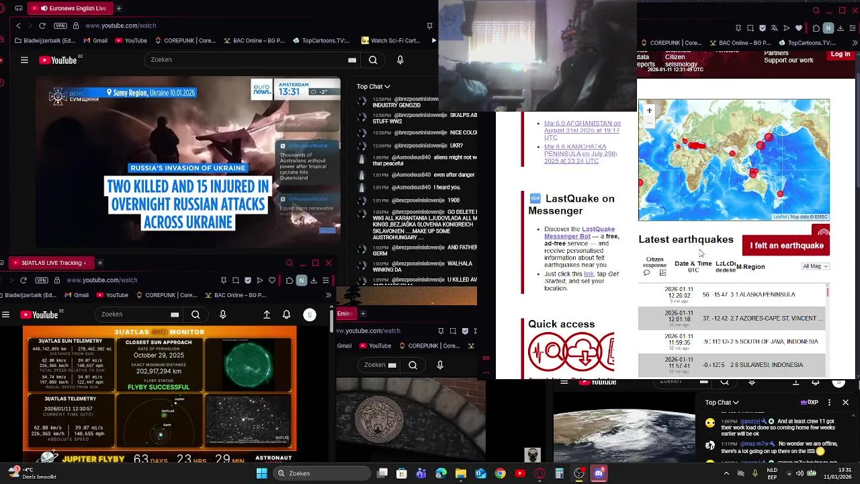Open more options in bottom-right chat header
Screen dimensions: 860x484
tap(829, 402)
